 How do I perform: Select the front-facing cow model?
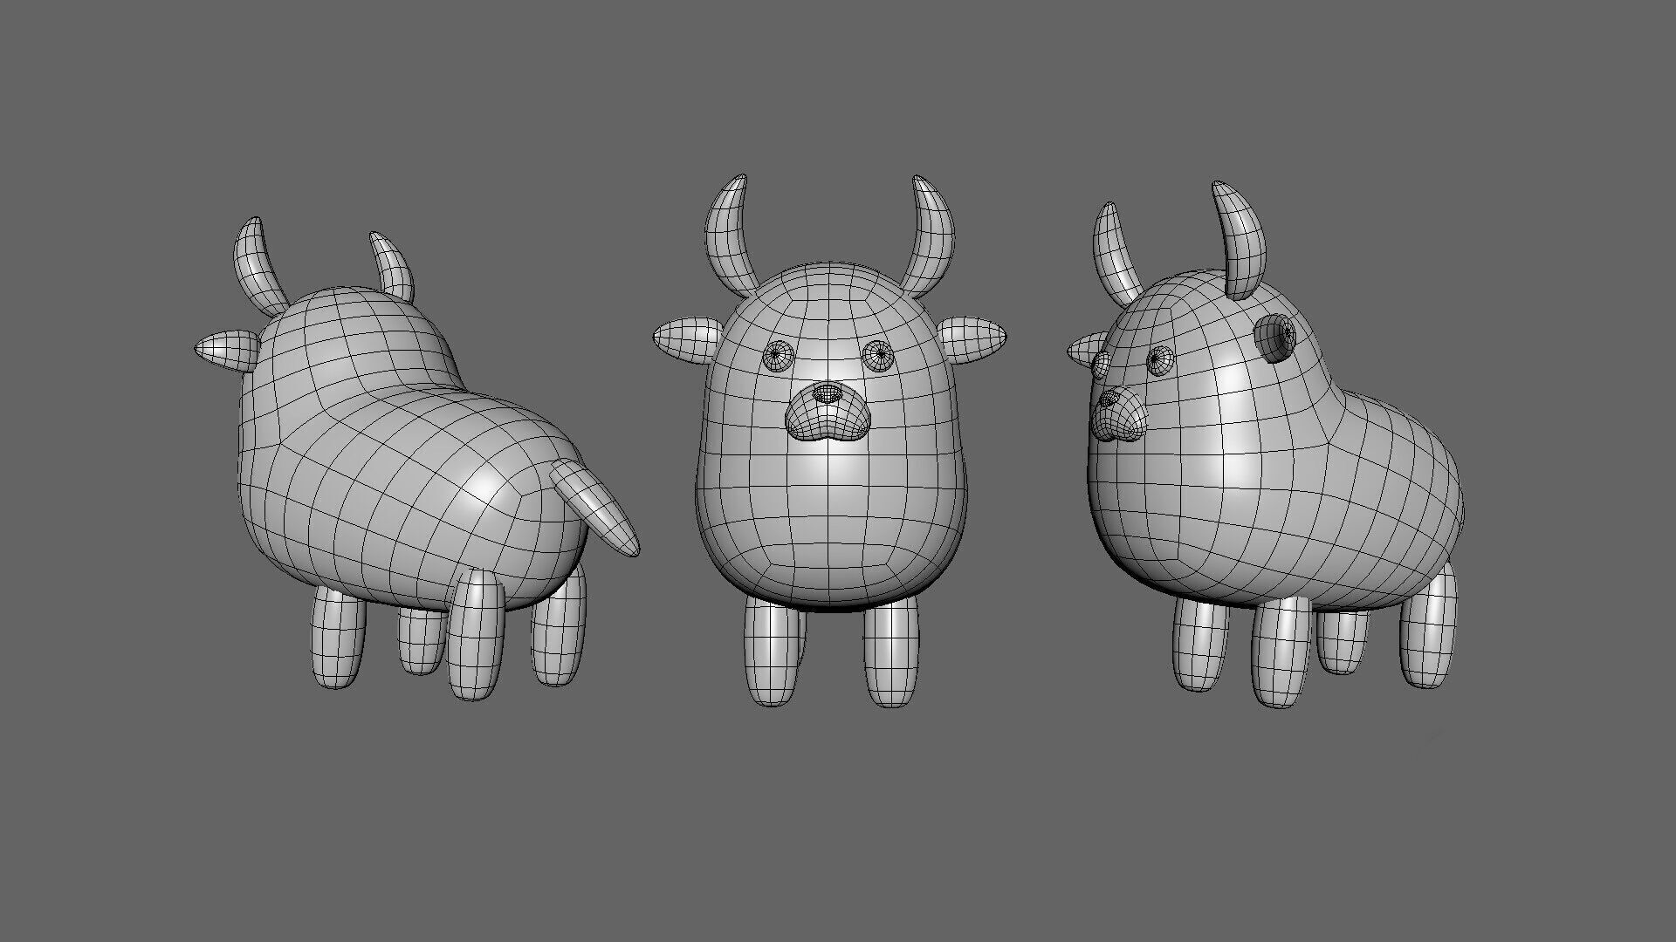831,440
